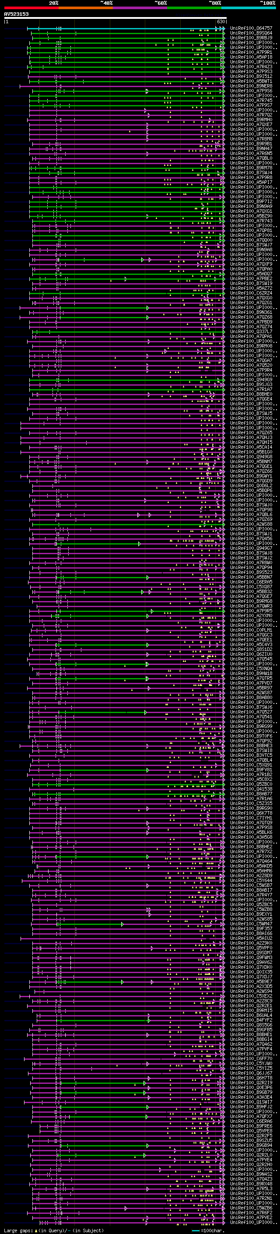
Task: Click the red 20% identity legend segment
Action: [31, 8]
